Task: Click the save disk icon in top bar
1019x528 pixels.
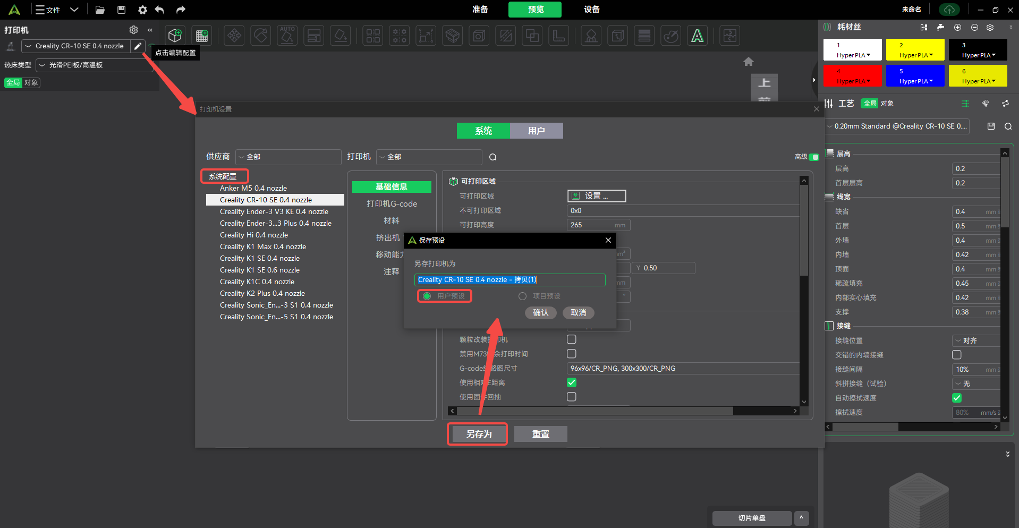Action: tap(121, 10)
